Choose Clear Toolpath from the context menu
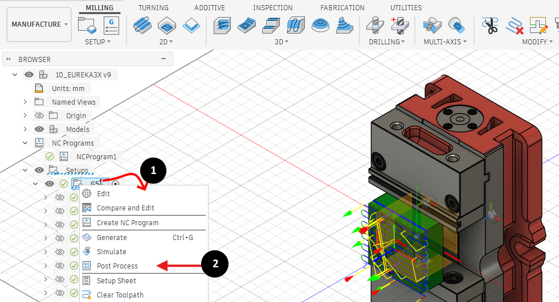 coord(144,295)
